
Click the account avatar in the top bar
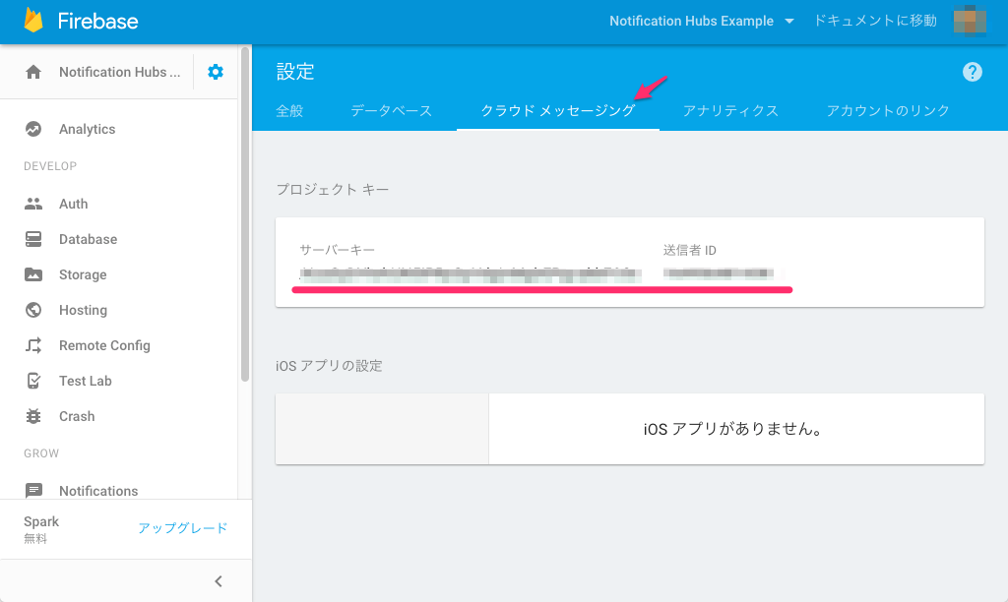pos(970,20)
